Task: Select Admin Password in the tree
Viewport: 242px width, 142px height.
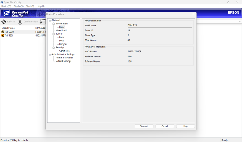Action: 64,58
